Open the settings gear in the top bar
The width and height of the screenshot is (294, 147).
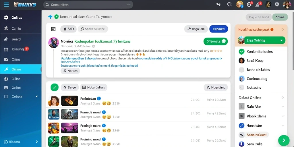point(277,5)
